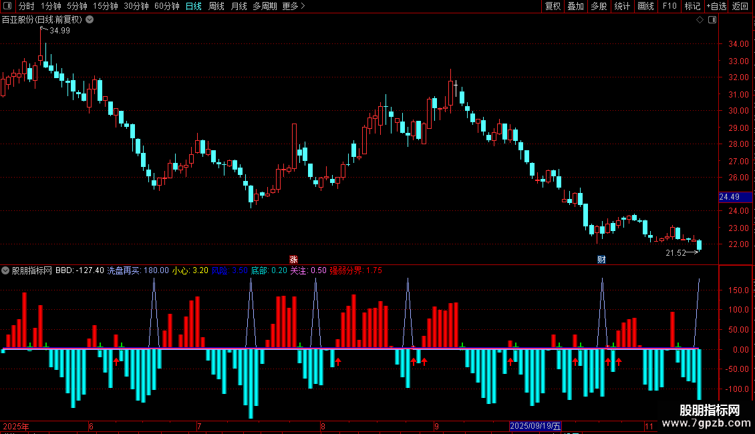Click the 34.99 high price annotation
Image resolution: width=755 pixels, height=434 pixels.
coord(59,31)
